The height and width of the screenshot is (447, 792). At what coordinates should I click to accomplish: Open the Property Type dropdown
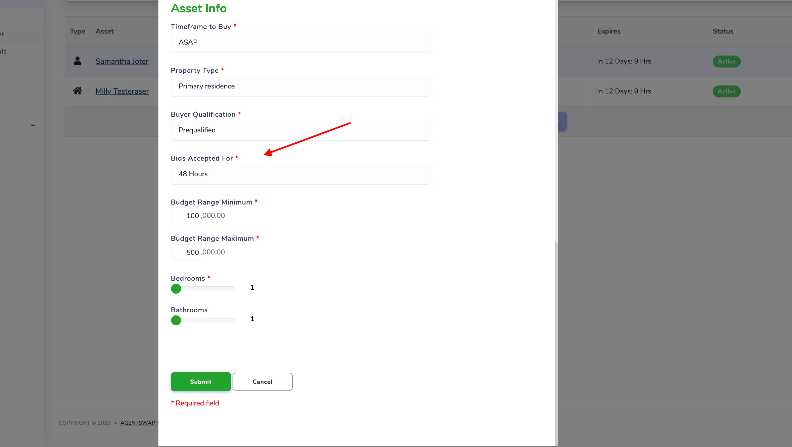point(300,86)
